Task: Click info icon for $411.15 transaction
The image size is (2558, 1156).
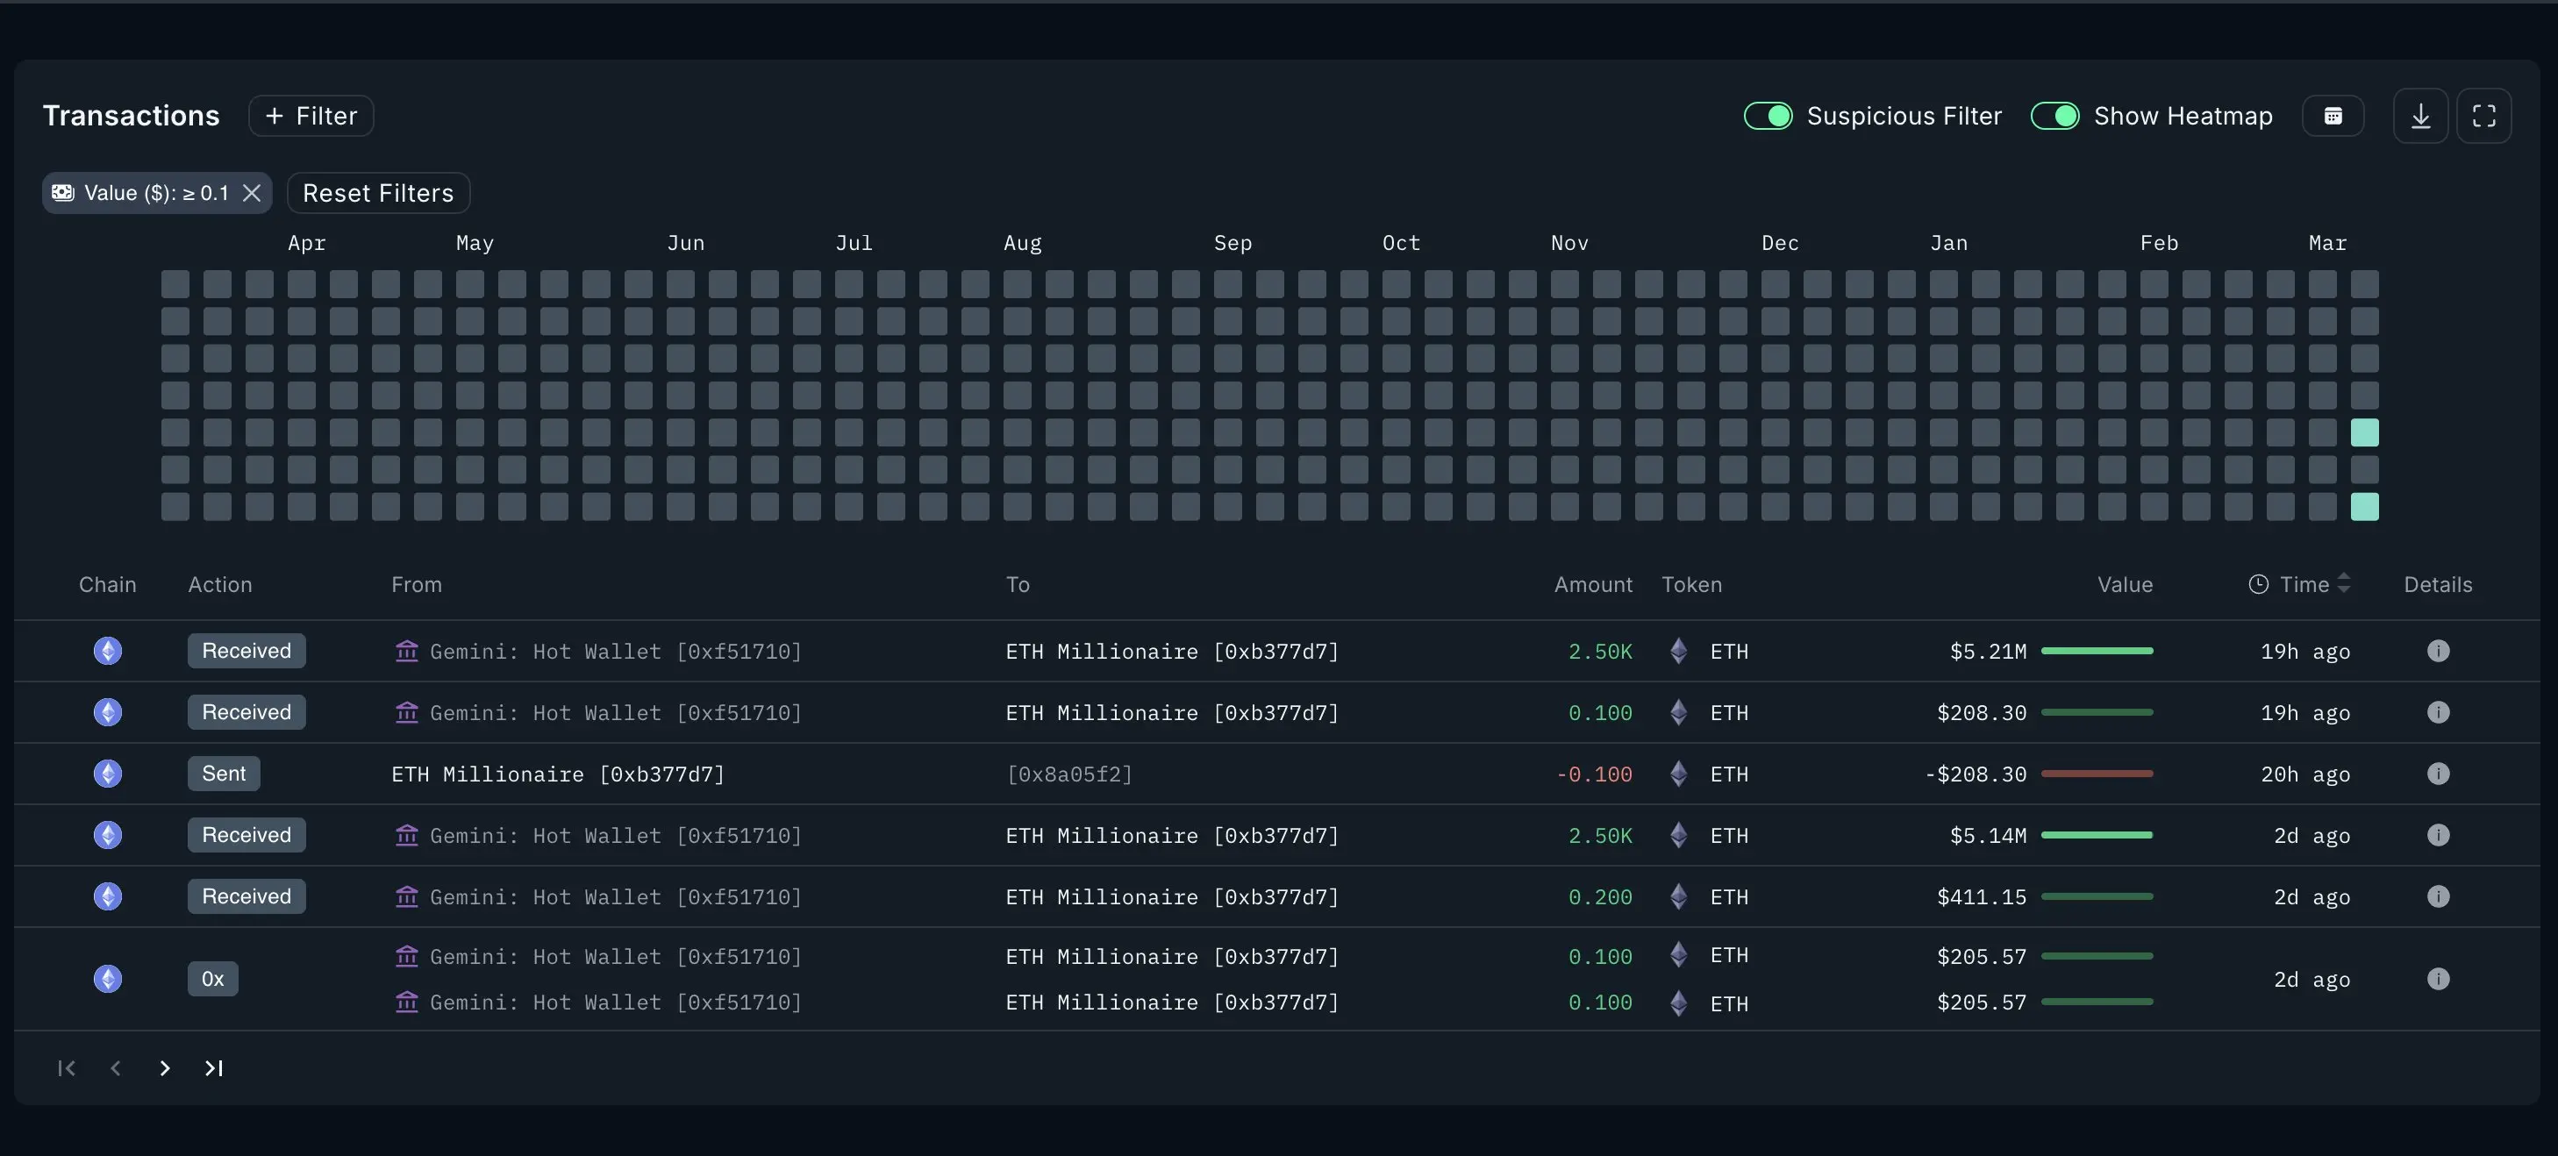Action: (x=2438, y=896)
